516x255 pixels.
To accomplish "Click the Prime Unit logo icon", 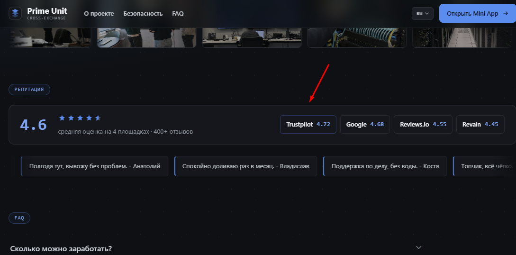I will [x=15, y=13].
